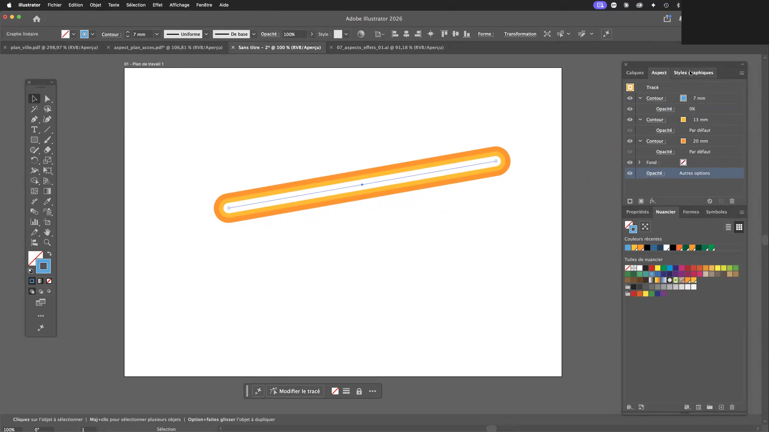Open the Effet menu
Screen dimensions: 769x432
157,5
